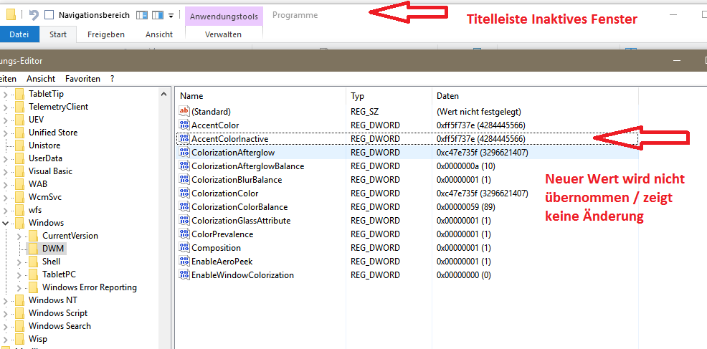
Task: Open the Verwalten tab under Anwendungstools
Action: pyautogui.click(x=223, y=34)
